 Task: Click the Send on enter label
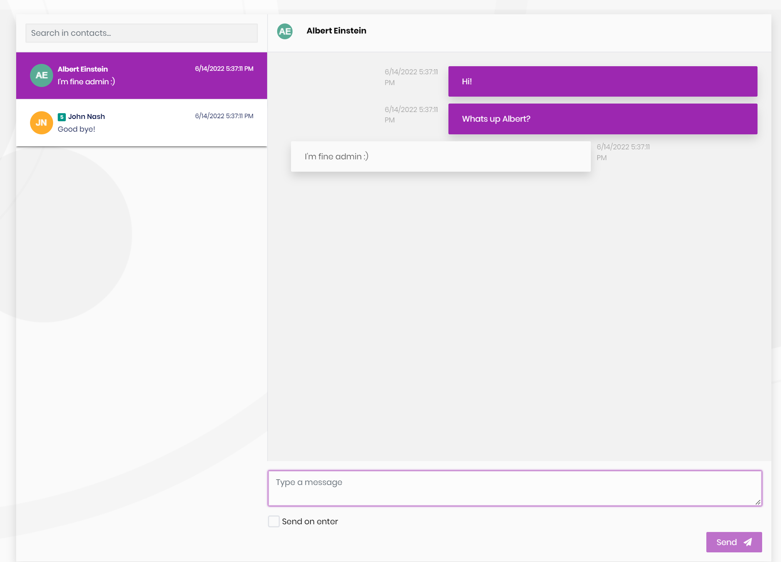point(310,521)
